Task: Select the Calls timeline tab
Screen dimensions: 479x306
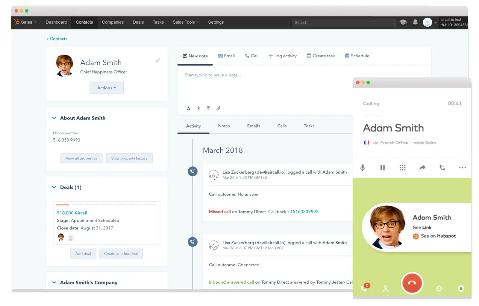Action: click(x=282, y=126)
